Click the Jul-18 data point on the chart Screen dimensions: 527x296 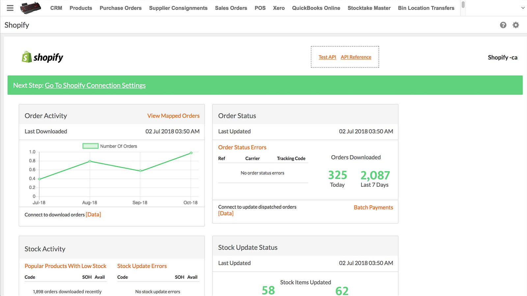pyautogui.click(x=40, y=179)
